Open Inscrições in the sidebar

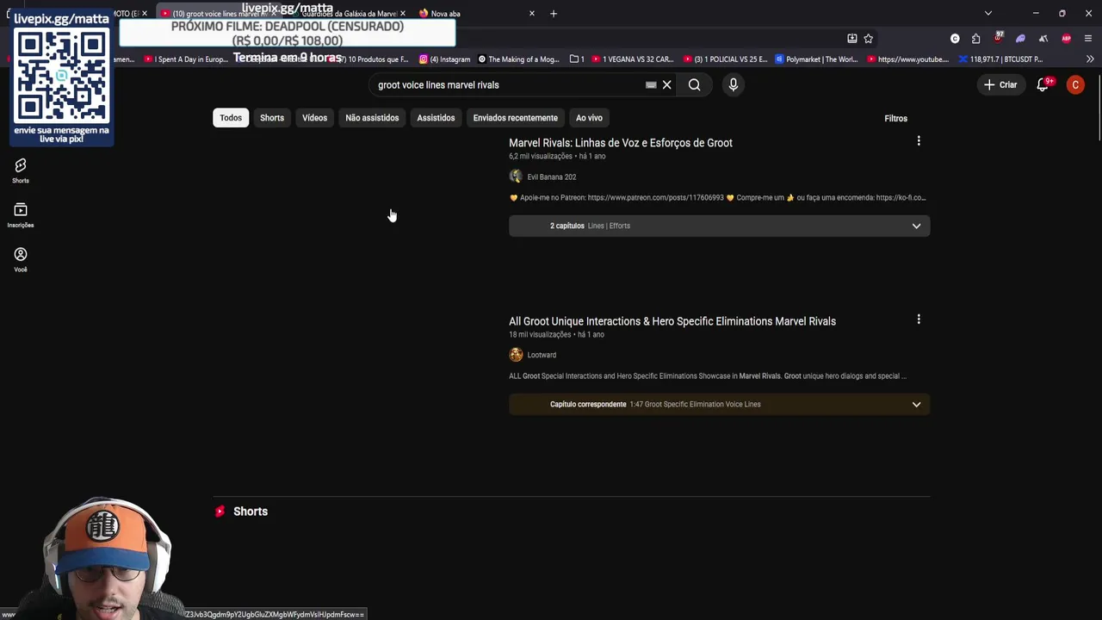[x=21, y=215]
